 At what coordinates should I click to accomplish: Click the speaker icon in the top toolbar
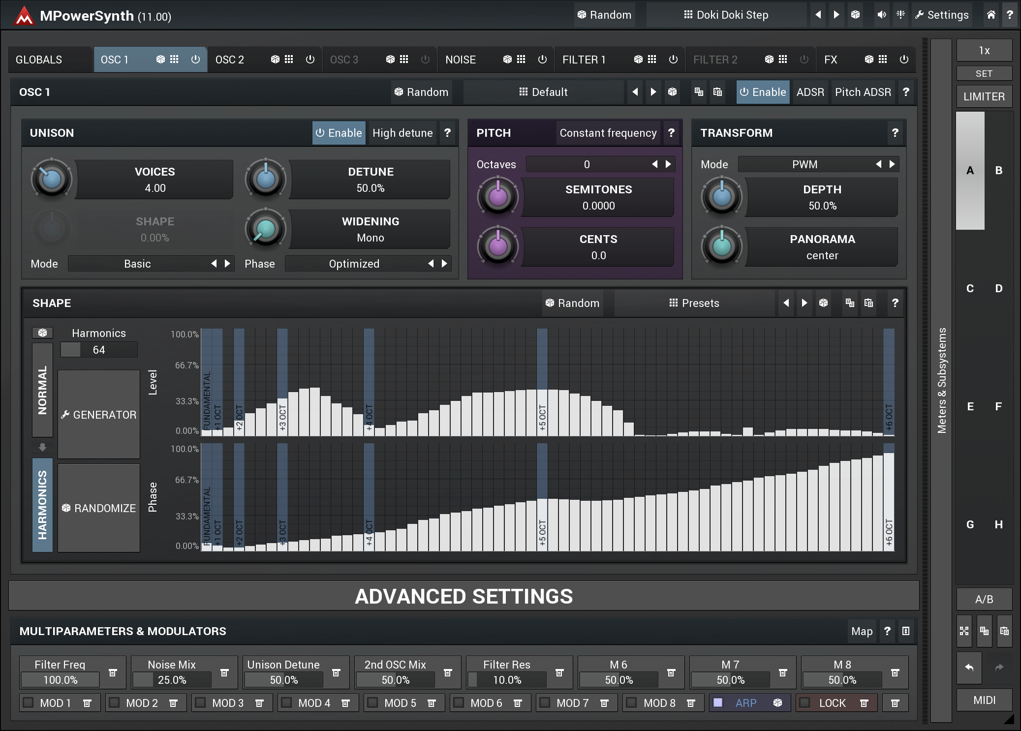click(881, 15)
